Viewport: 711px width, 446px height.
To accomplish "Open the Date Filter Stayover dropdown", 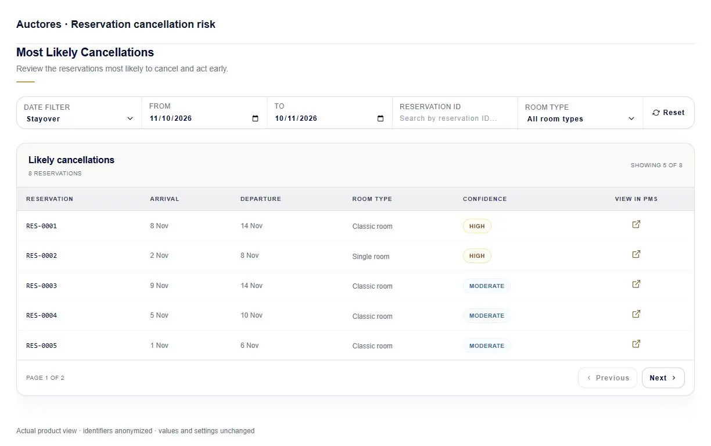I will point(79,118).
